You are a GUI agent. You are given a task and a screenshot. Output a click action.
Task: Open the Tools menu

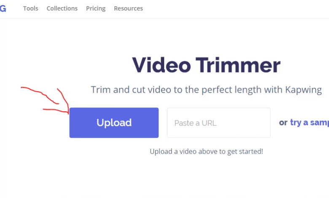[x=31, y=8]
